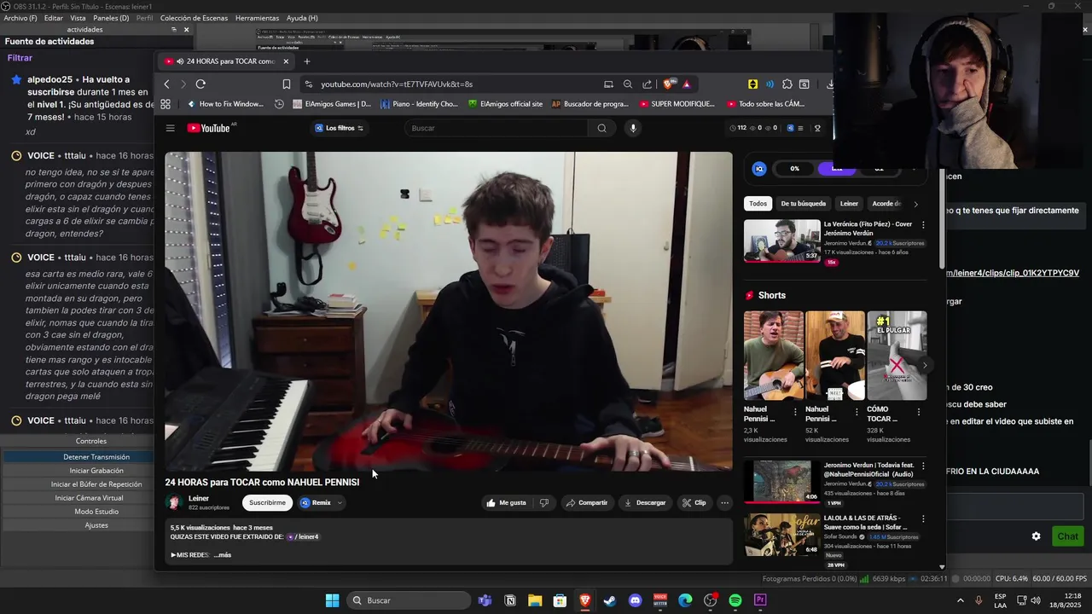The image size is (1092, 614).
Task: Click the zoom magnifier icon in the address bar
Action: [628, 84]
